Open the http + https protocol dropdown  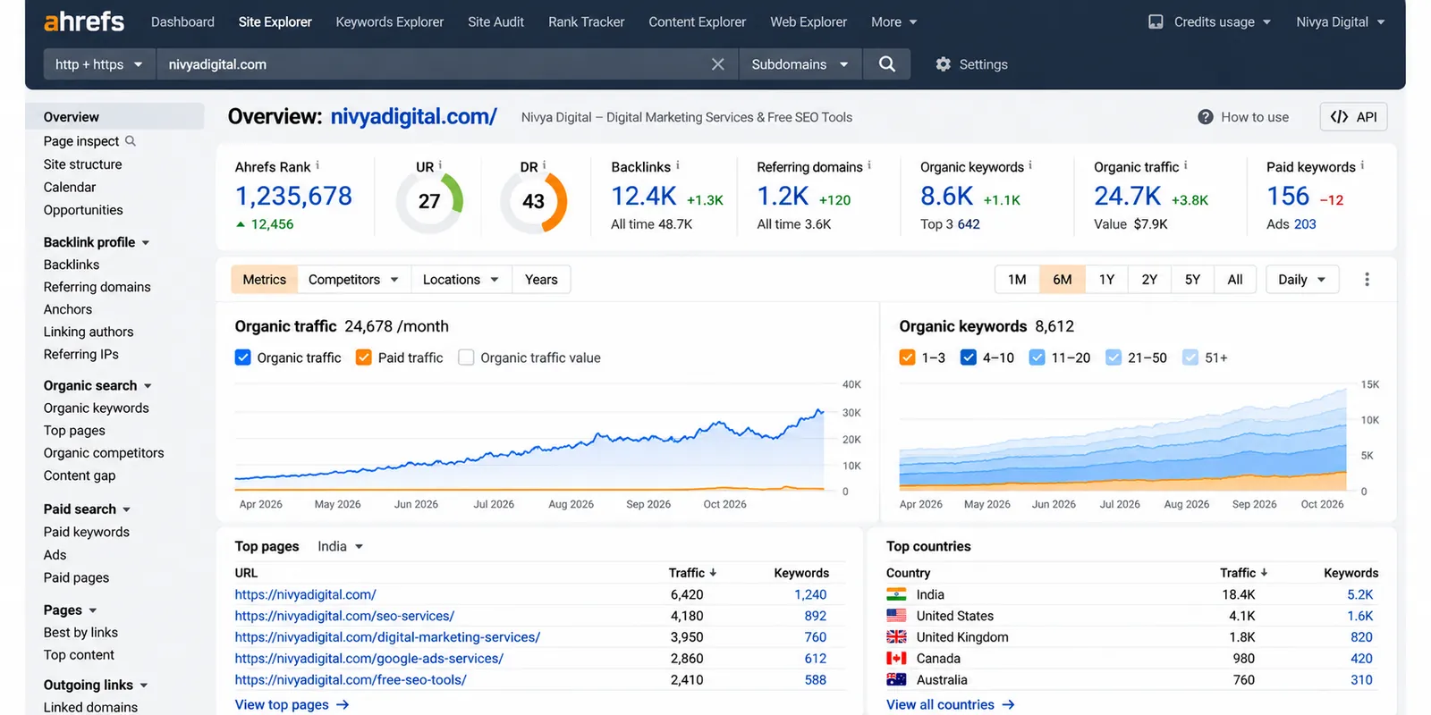(x=99, y=64)
